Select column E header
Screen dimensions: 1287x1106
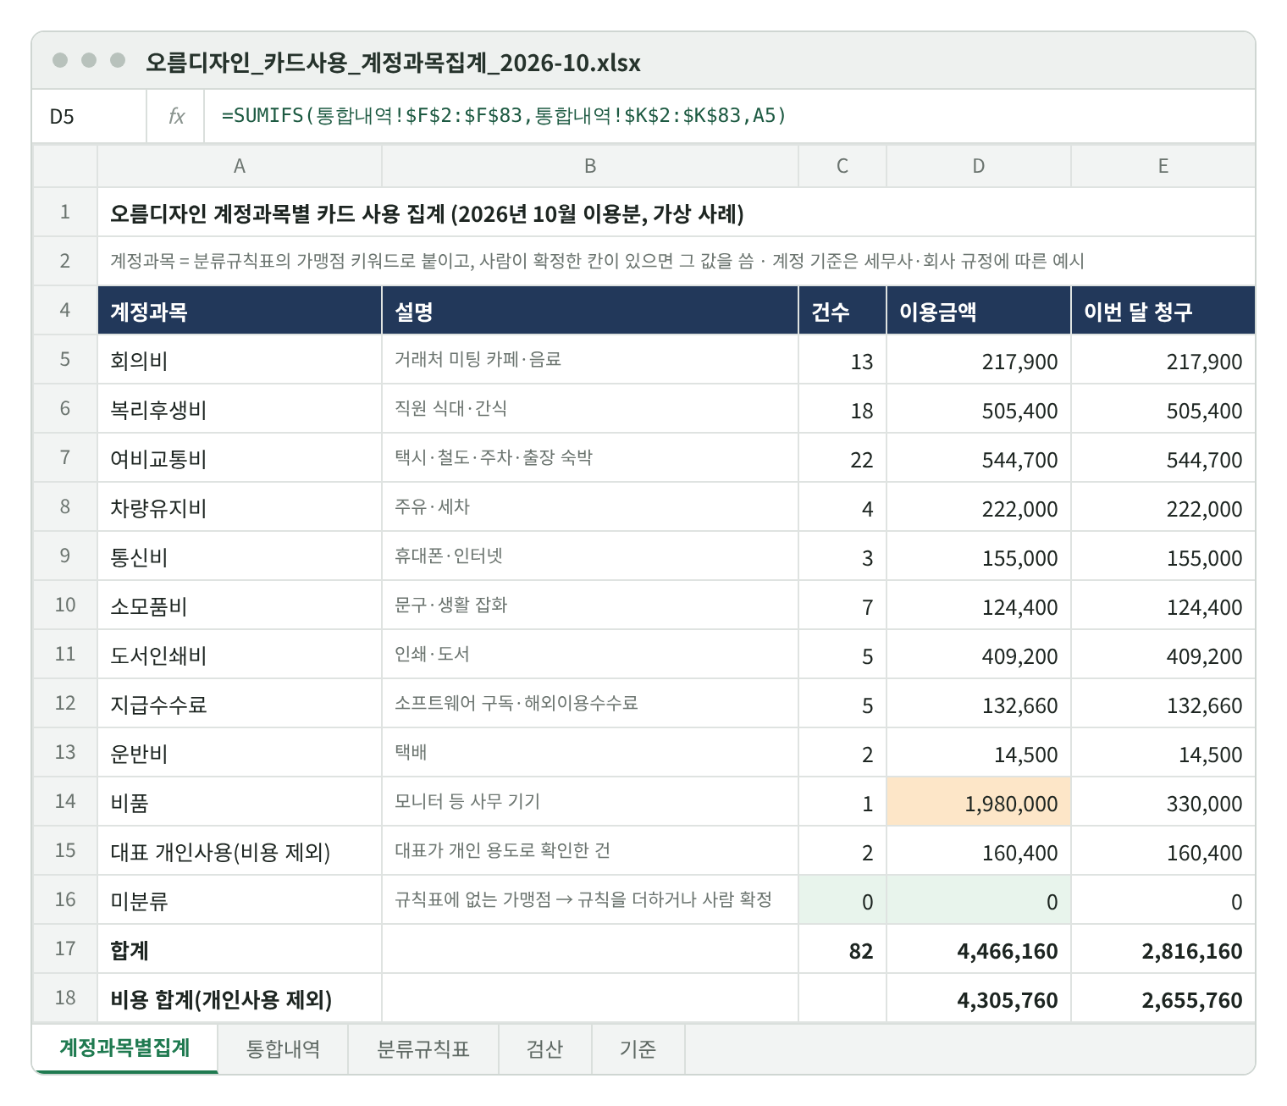tap(1163, 166)
